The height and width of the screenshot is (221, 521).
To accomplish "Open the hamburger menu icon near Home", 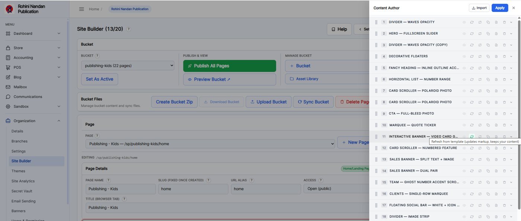I will click(81, 9).
